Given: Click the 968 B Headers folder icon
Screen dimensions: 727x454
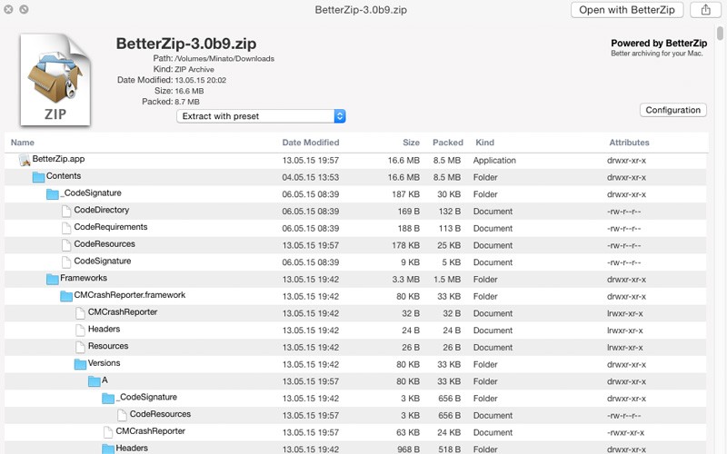Looking at the screenshot, I should pos(108,449).
